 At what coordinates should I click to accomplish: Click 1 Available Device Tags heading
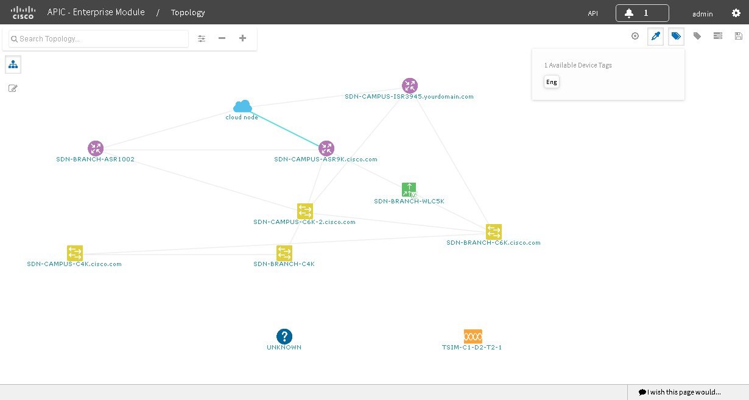click(x=578, y=65)
